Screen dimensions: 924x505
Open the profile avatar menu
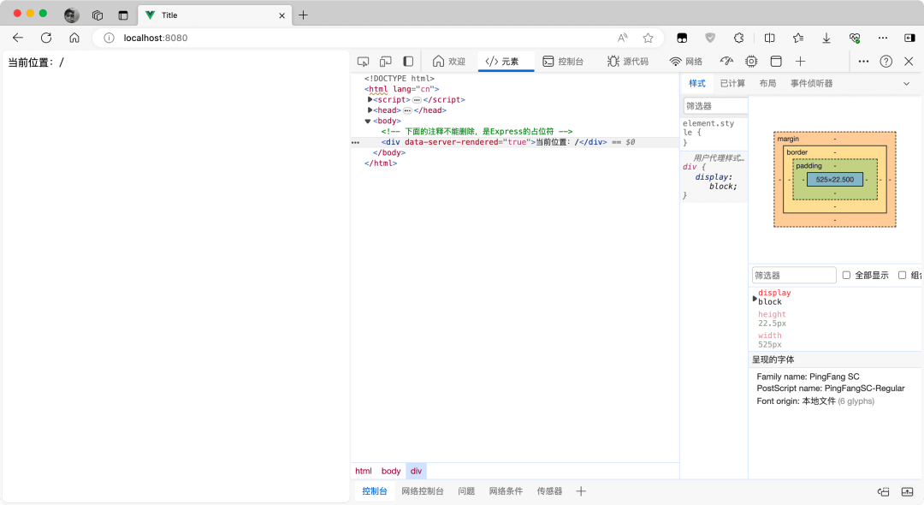[x=72, y=15]
